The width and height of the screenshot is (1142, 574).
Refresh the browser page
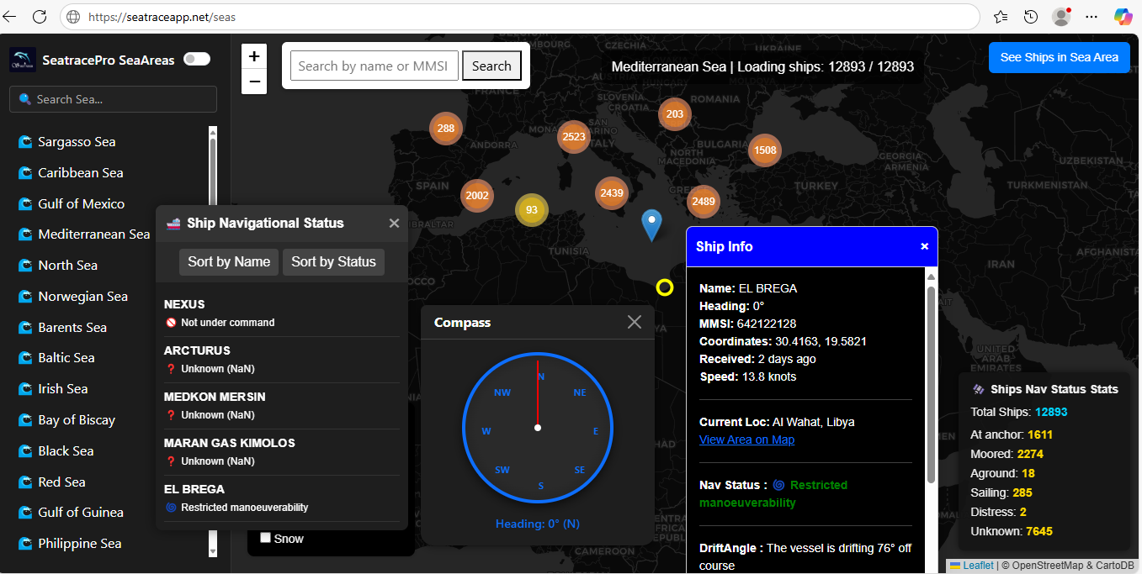(x=40, y=16)
